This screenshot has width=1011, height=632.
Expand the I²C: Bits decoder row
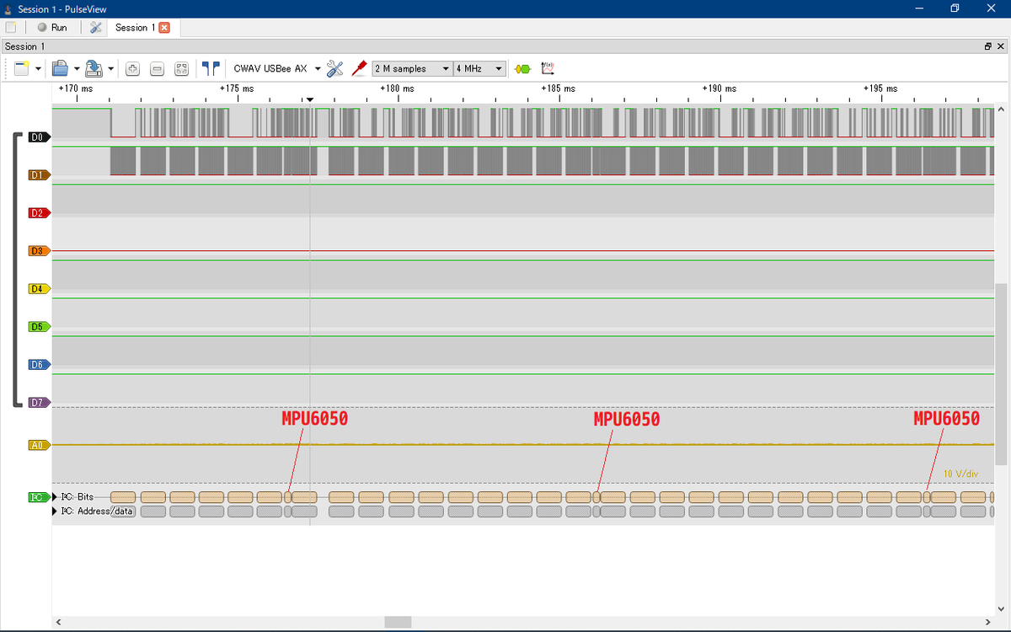[56, 497]
